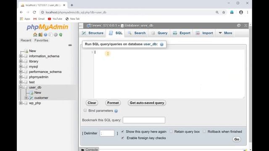Open navigation panel settings gear icon
Image resolution: width=269 pixels, height=151 pixels.
tap(55, 35)
